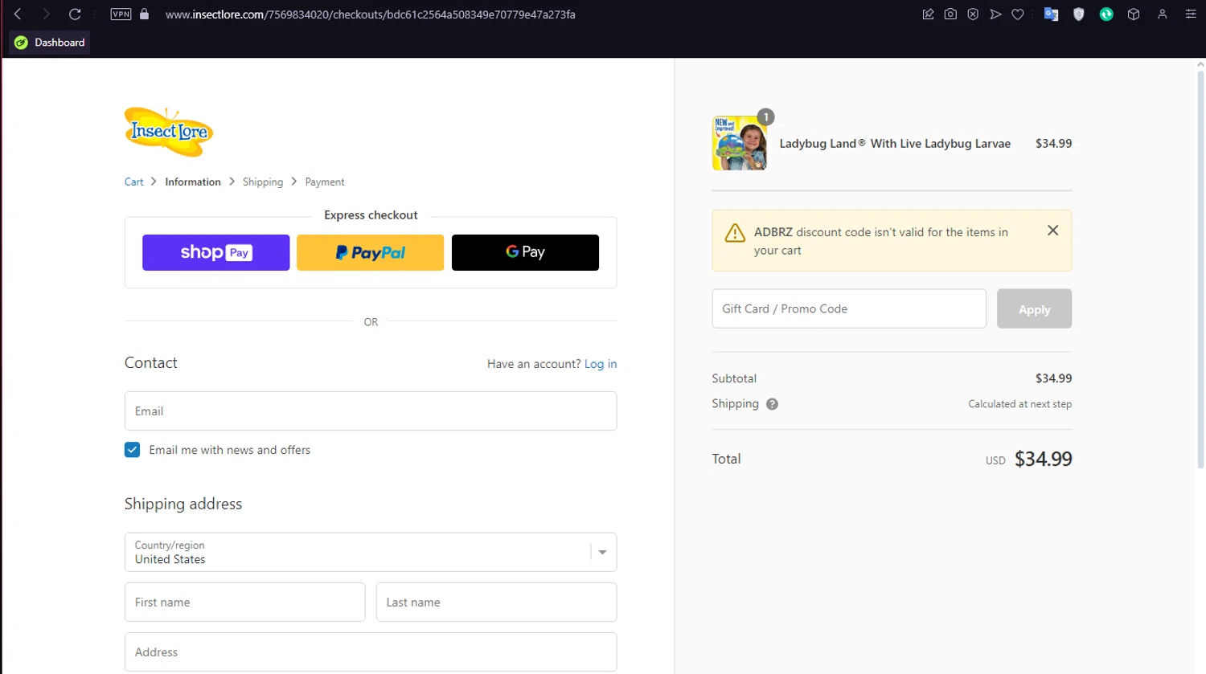1206x674 pixels.
Task: Open the translate extension icon
Action: 1051,14
